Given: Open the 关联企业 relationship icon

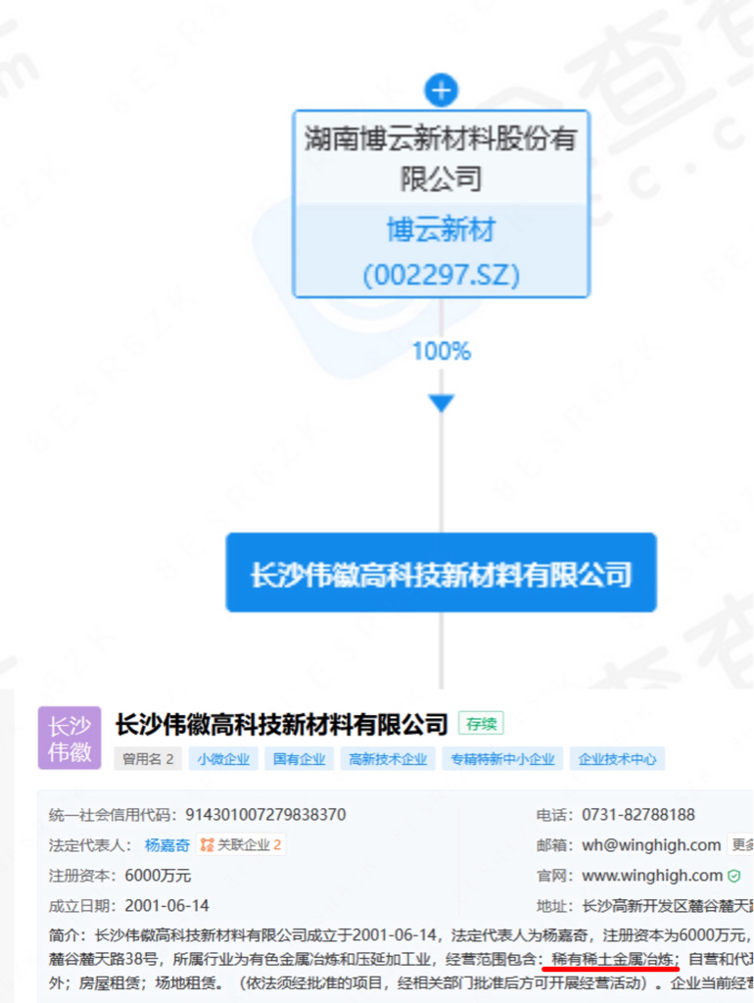Looking at the screenshot, I should tap(207, 845).
